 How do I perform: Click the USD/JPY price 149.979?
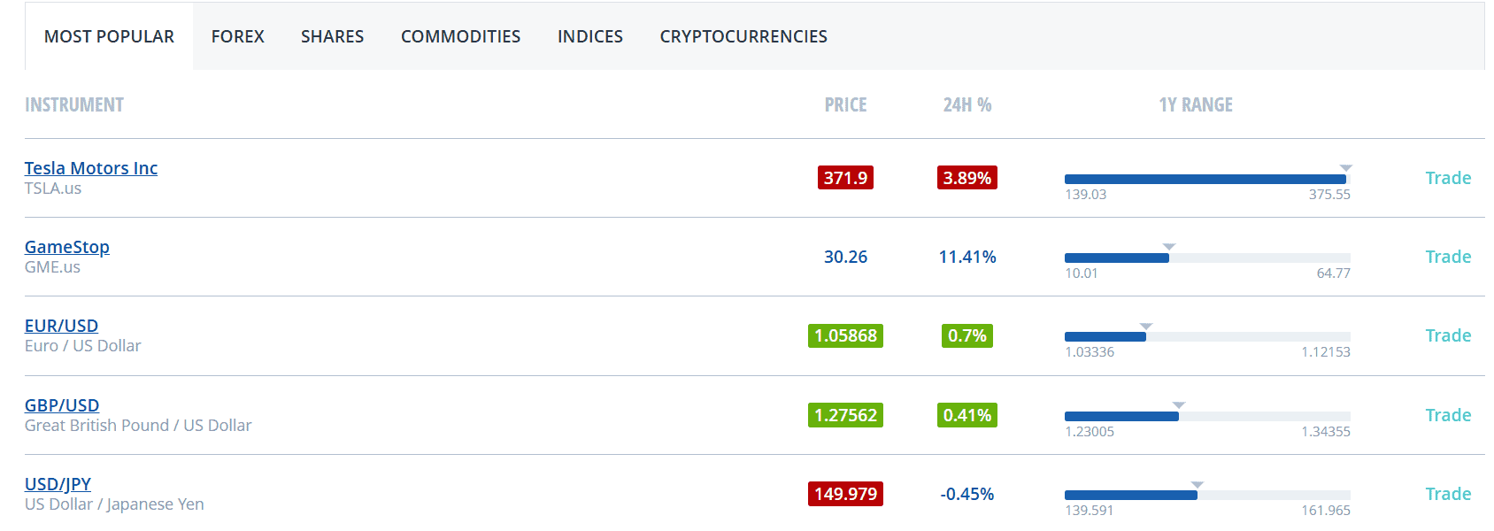tap(845, 494)
